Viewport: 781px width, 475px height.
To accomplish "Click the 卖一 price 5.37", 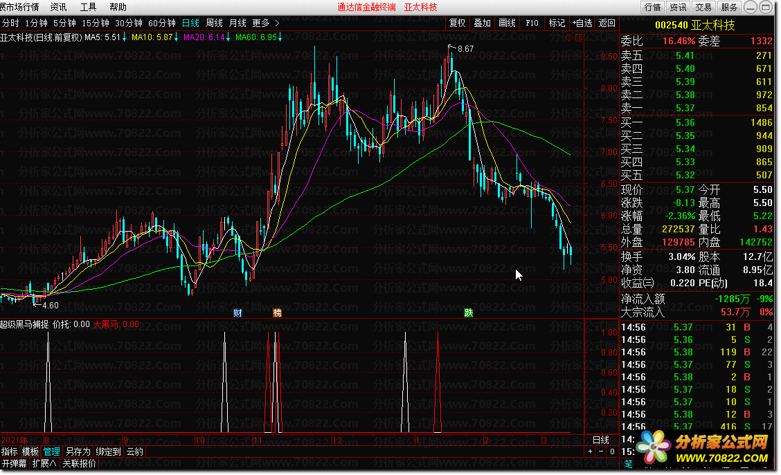I will click(685, 108).
